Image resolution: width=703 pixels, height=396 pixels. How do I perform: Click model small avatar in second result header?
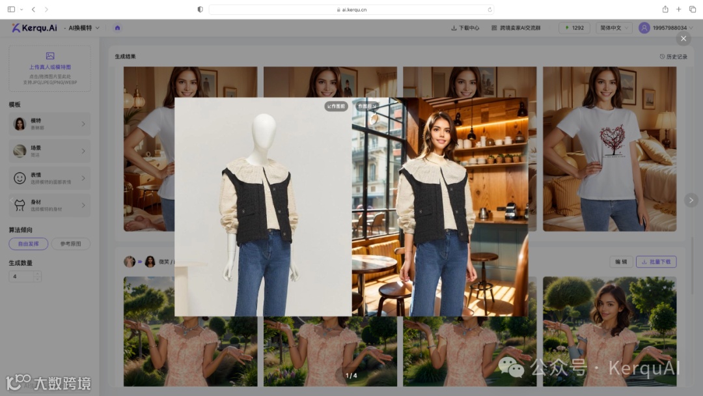pyautogui.click(x=150, y=261)
